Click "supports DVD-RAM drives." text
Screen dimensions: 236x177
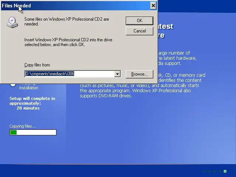coord(106,96)
